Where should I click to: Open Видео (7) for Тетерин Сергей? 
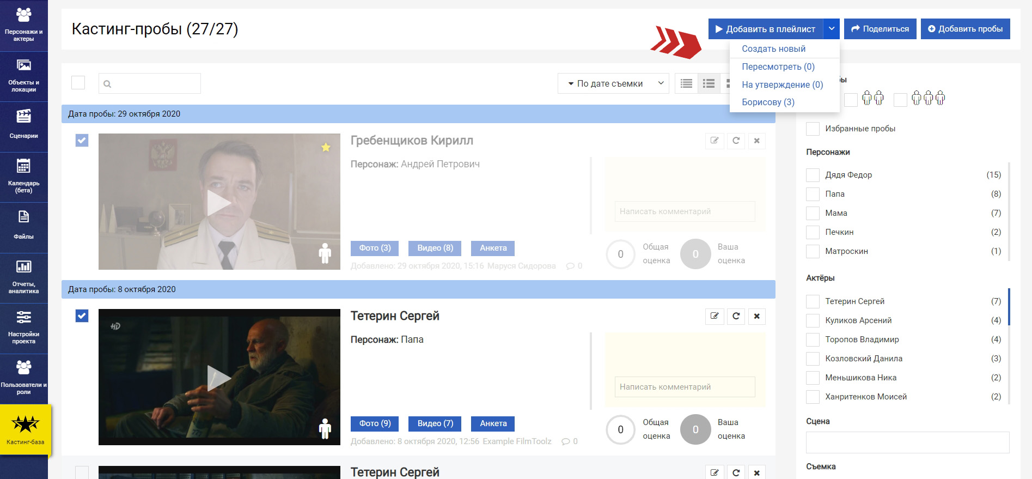click(x=435, y=423)
